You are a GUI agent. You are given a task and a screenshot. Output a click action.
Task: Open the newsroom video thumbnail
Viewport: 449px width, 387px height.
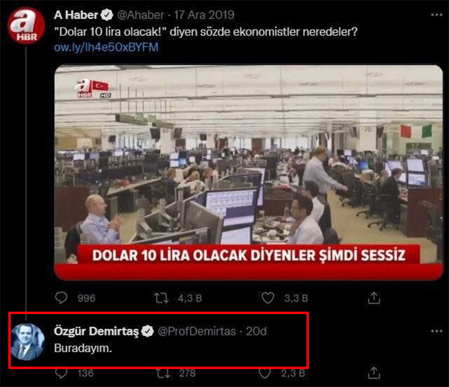[248, 172]
